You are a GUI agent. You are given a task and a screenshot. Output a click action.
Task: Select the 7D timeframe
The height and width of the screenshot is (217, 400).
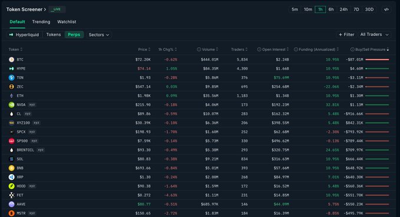pos(356,9)
